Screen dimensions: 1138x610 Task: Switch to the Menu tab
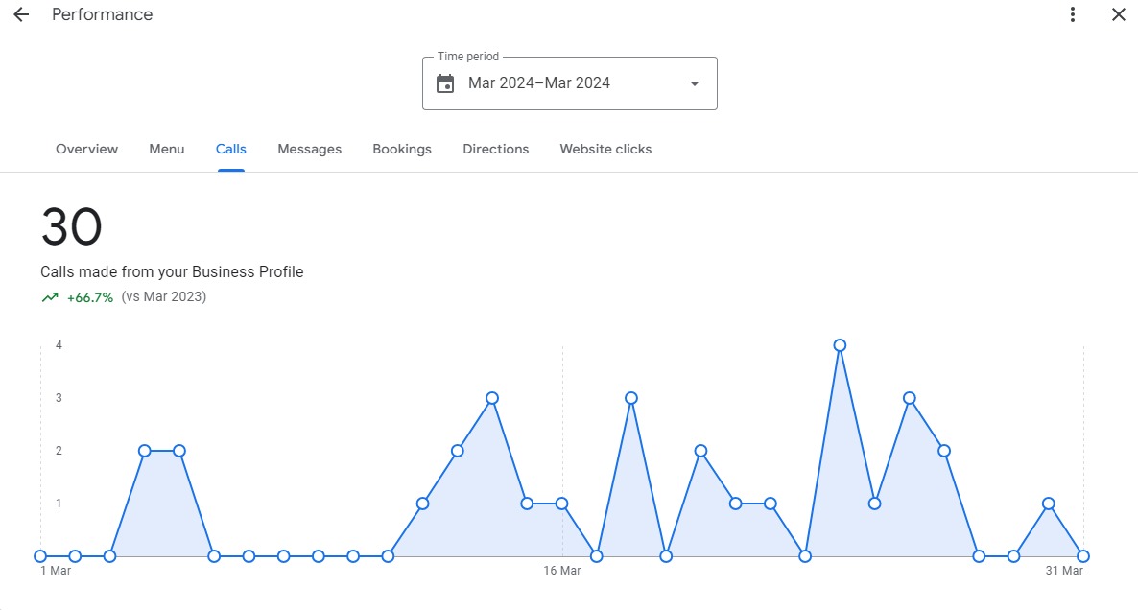[166, 149]
